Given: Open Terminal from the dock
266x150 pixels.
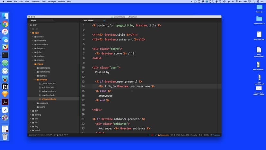Looking at the screenshot, I should coord(5,55).
